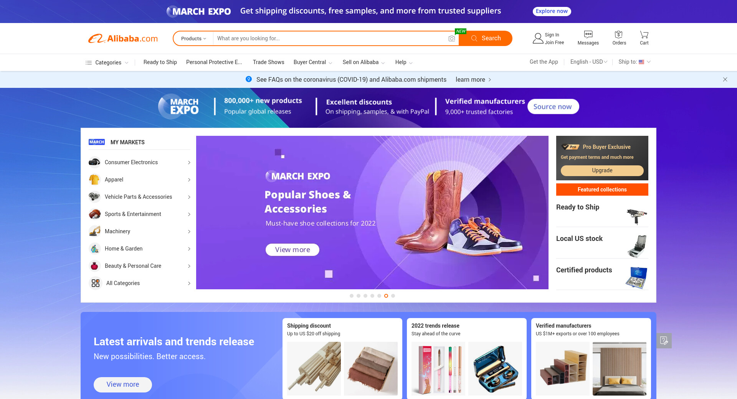The height and width of the screenshot is (399, 737).
Task: Expand the Categories menu
Action: tap(107, 63)
